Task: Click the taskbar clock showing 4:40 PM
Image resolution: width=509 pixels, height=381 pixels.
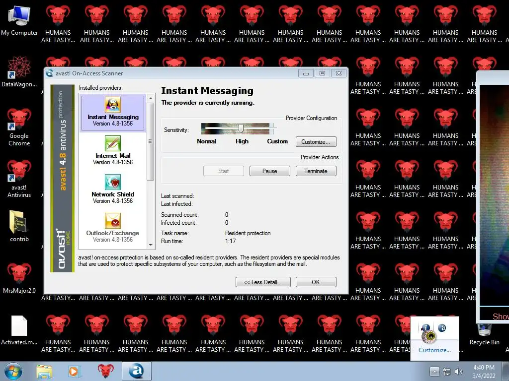Action: tap(484, 372)
